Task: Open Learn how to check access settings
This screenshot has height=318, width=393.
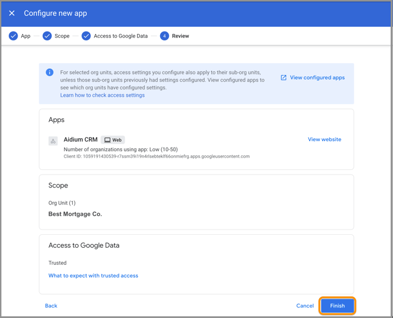Action: pos(102,95)
